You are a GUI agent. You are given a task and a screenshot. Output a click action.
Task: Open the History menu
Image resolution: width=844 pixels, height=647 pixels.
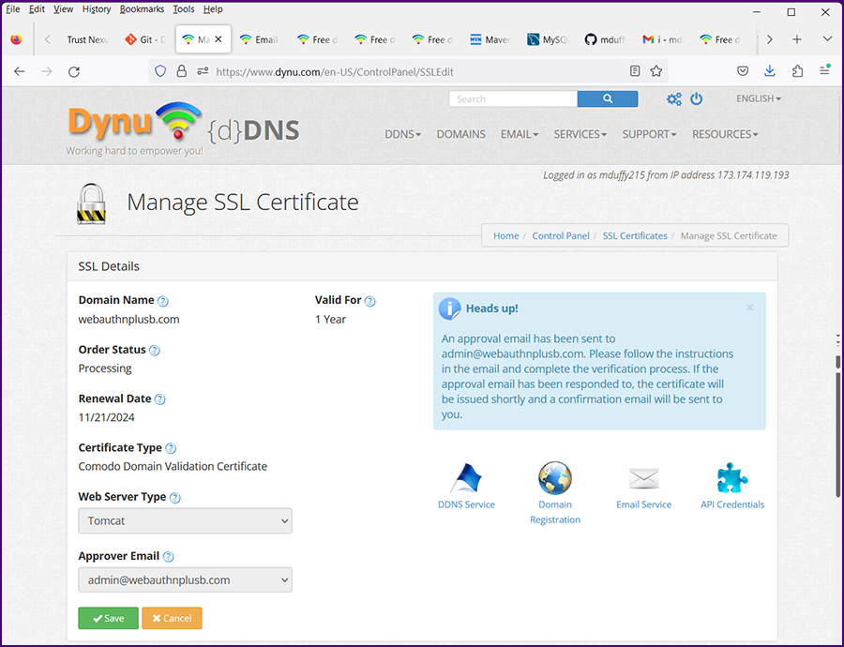97,9
